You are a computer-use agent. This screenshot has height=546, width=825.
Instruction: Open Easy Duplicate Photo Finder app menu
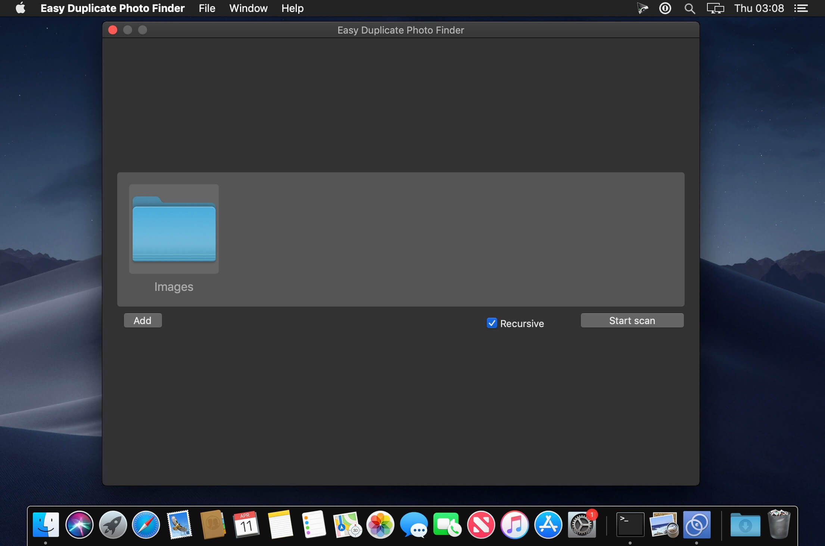(x=112, y=8)
